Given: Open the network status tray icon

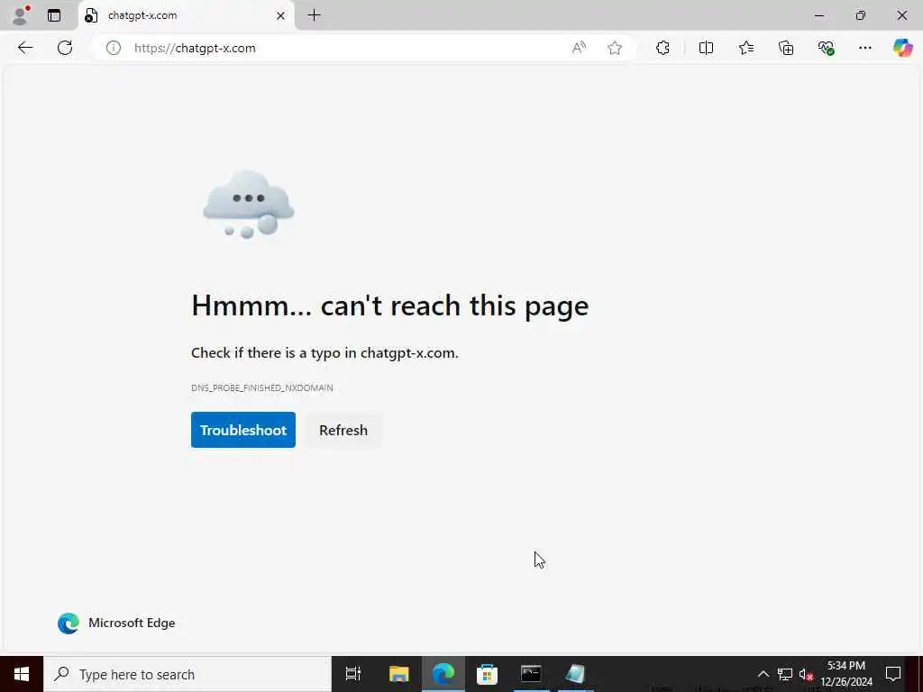Looking at the screenshot, I should (785, 674).
